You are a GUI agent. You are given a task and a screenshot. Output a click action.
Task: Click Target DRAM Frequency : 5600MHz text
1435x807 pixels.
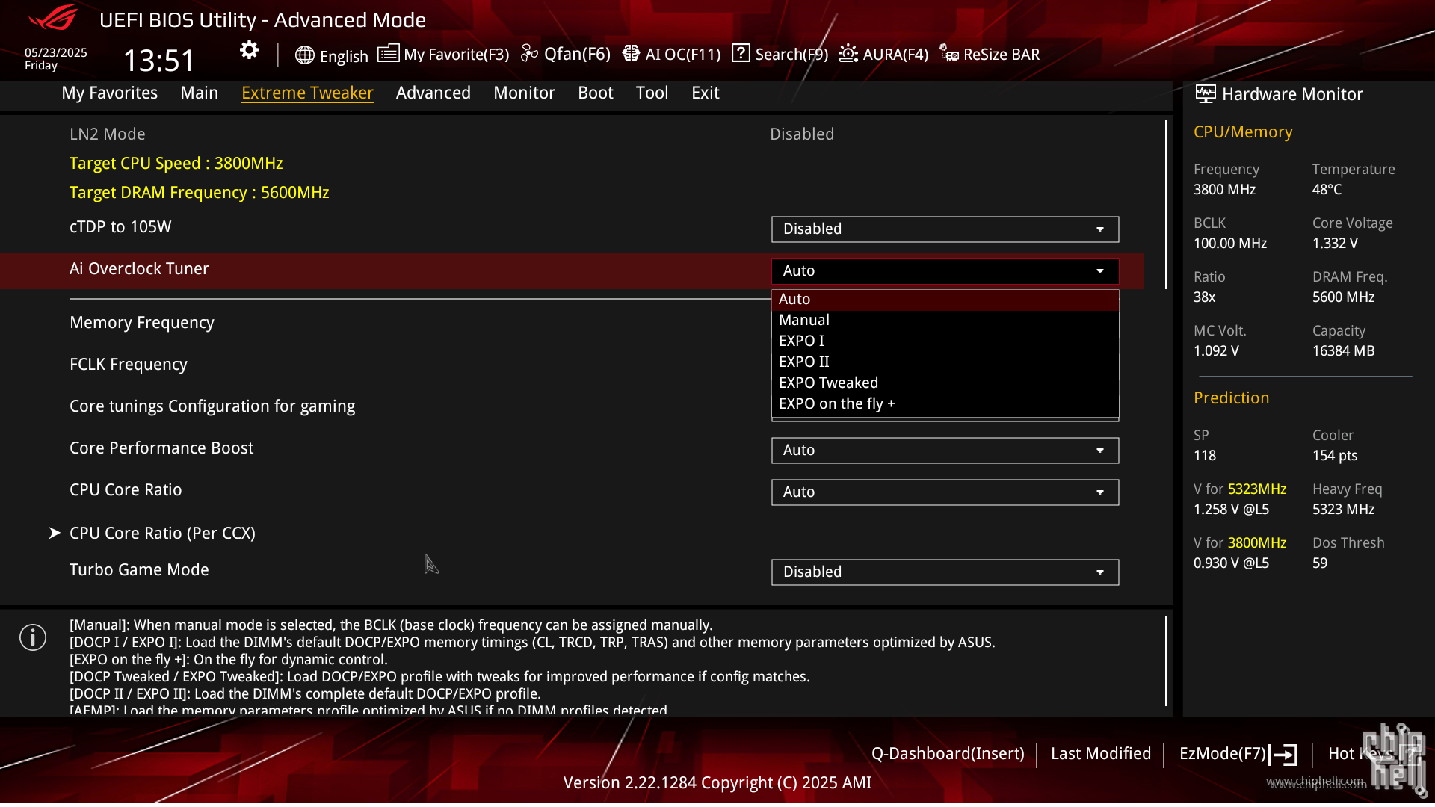point(200,193)
